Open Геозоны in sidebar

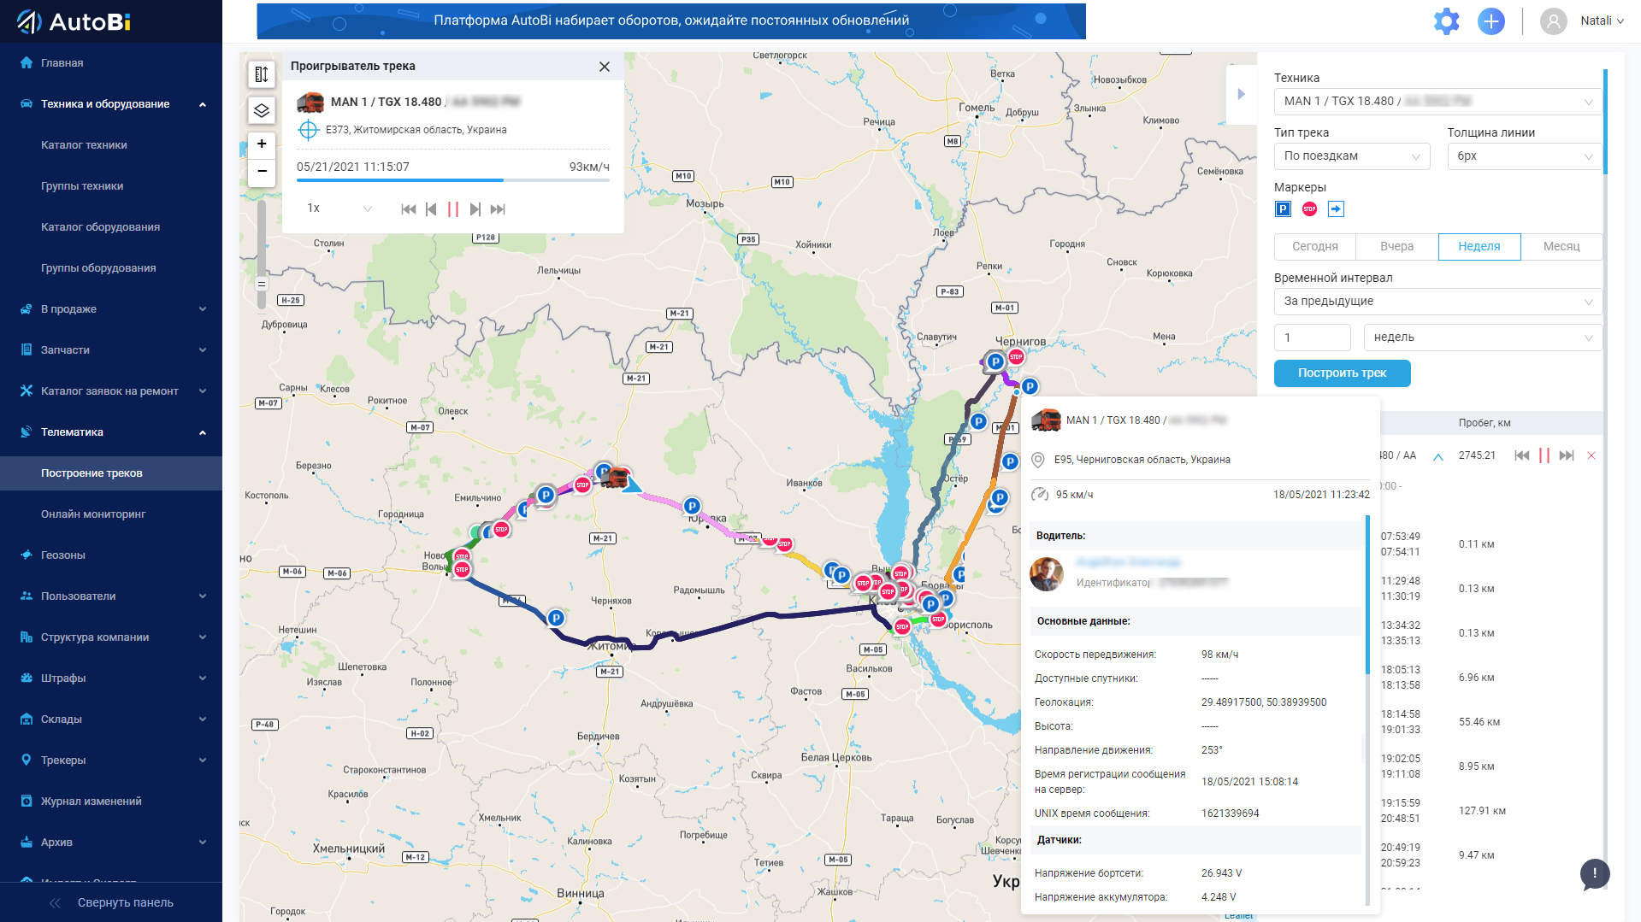[x=111, y=555]
